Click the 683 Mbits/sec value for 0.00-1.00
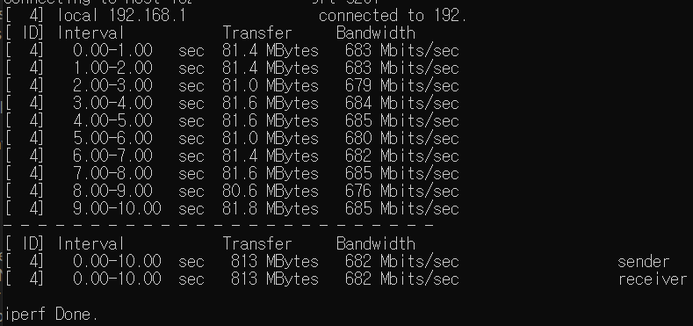 (x=401, y=51)
